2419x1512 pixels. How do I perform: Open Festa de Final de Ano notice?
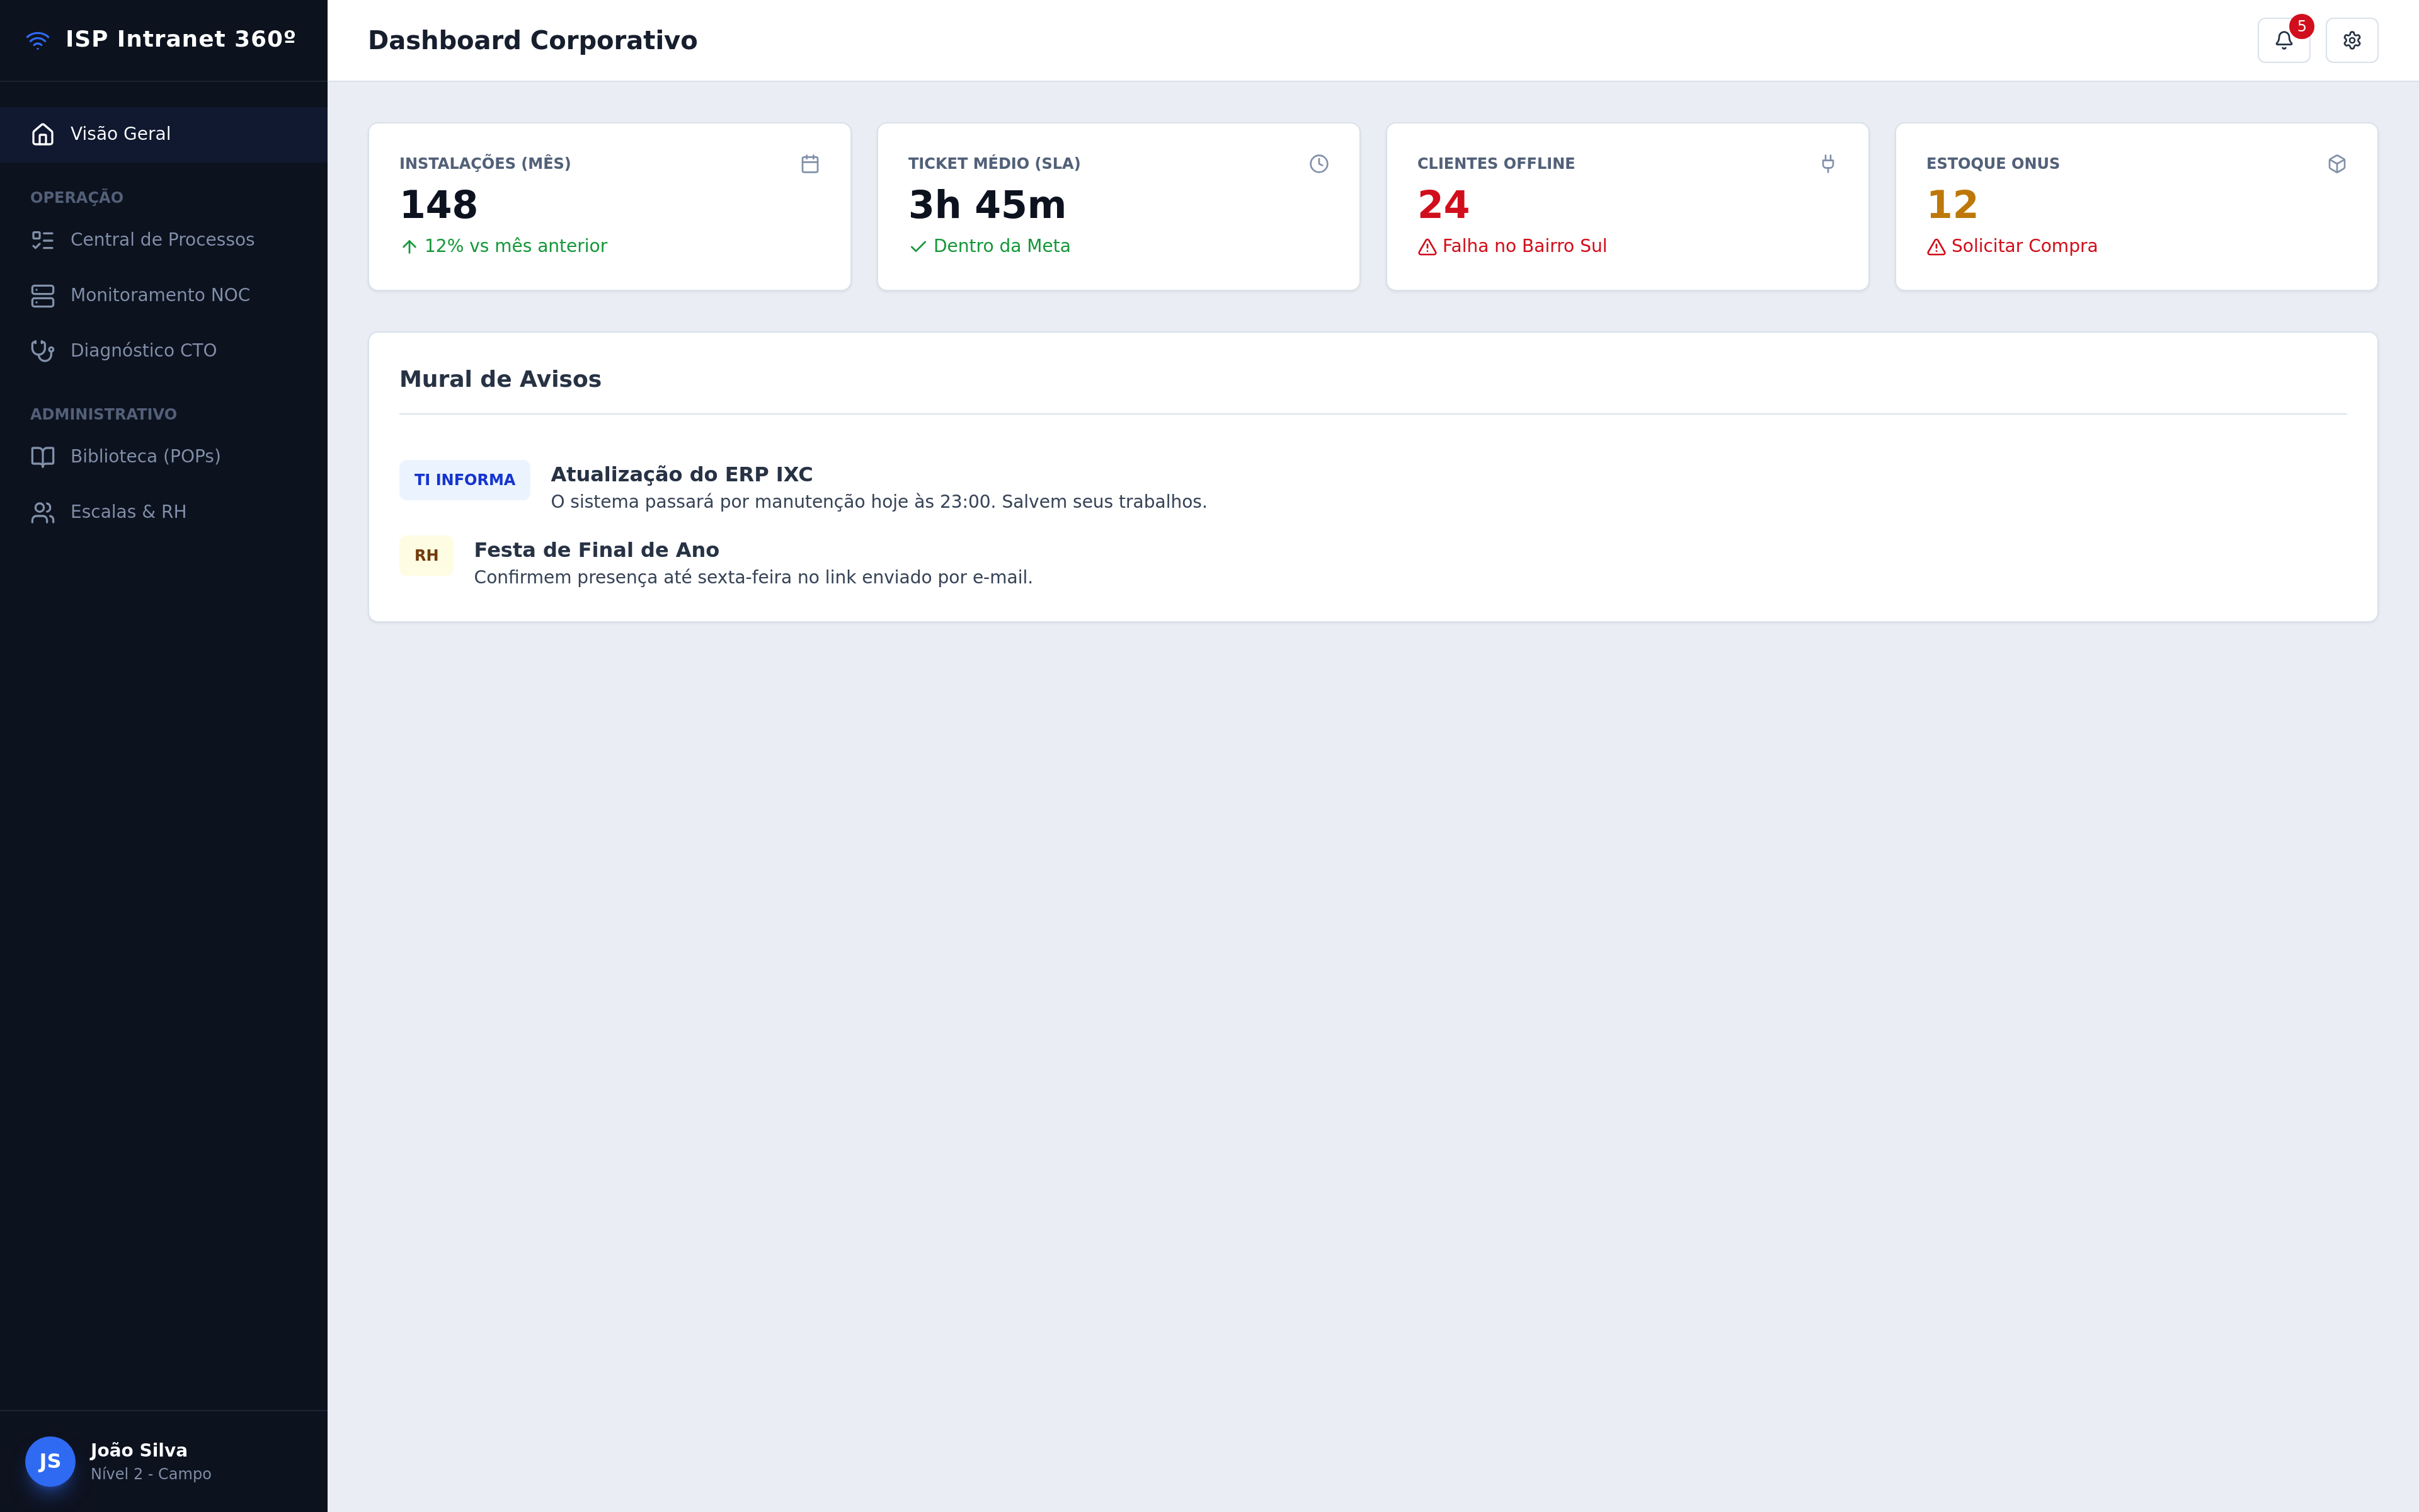coord(596,550)
